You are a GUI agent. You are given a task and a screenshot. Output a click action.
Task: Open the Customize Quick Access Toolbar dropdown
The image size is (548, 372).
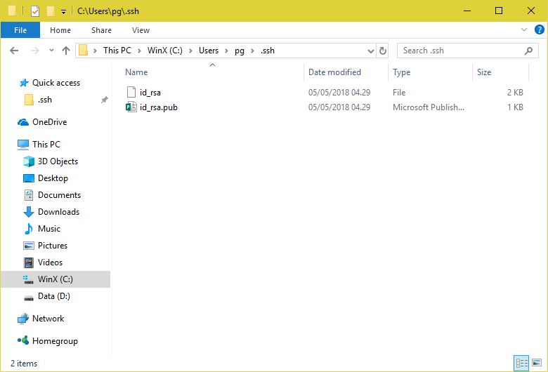click(63, 11)
